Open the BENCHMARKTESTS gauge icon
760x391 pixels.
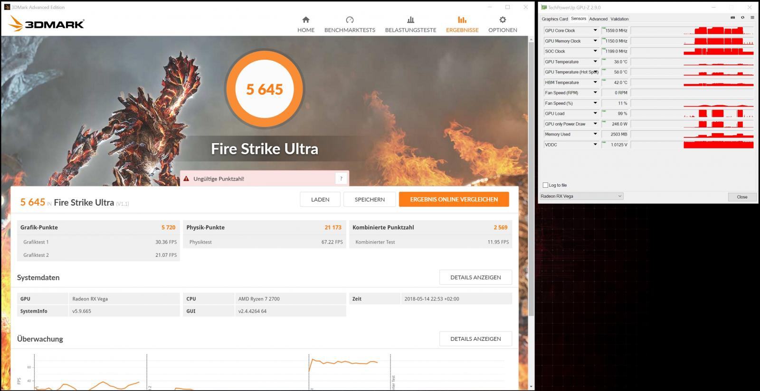[350, 20]
